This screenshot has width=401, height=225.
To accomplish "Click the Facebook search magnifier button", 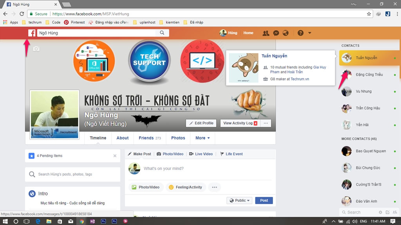I will [162, 33].
